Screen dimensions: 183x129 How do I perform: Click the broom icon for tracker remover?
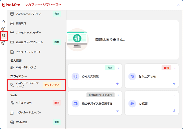click(x=12, y=113)
